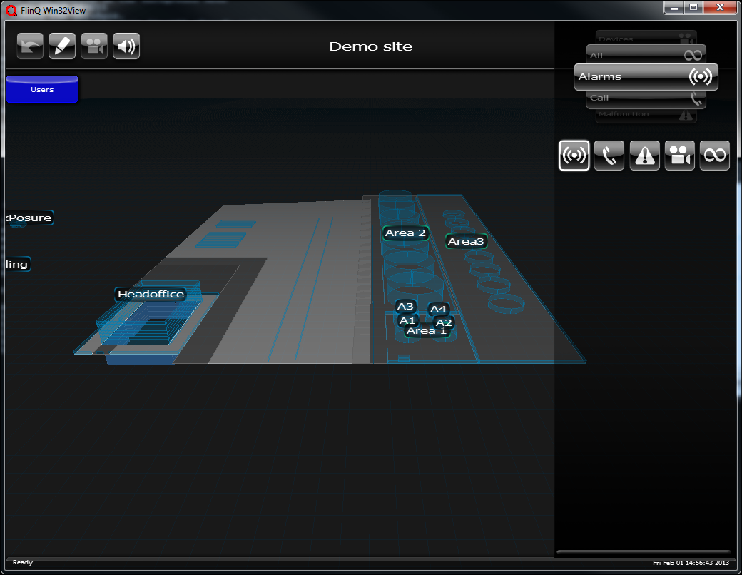Click the date and time in status bar

[x=691, y=563]
